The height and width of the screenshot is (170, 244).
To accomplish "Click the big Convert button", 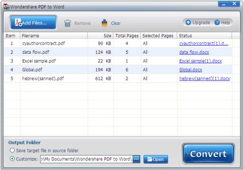I will tap(208, 154).
